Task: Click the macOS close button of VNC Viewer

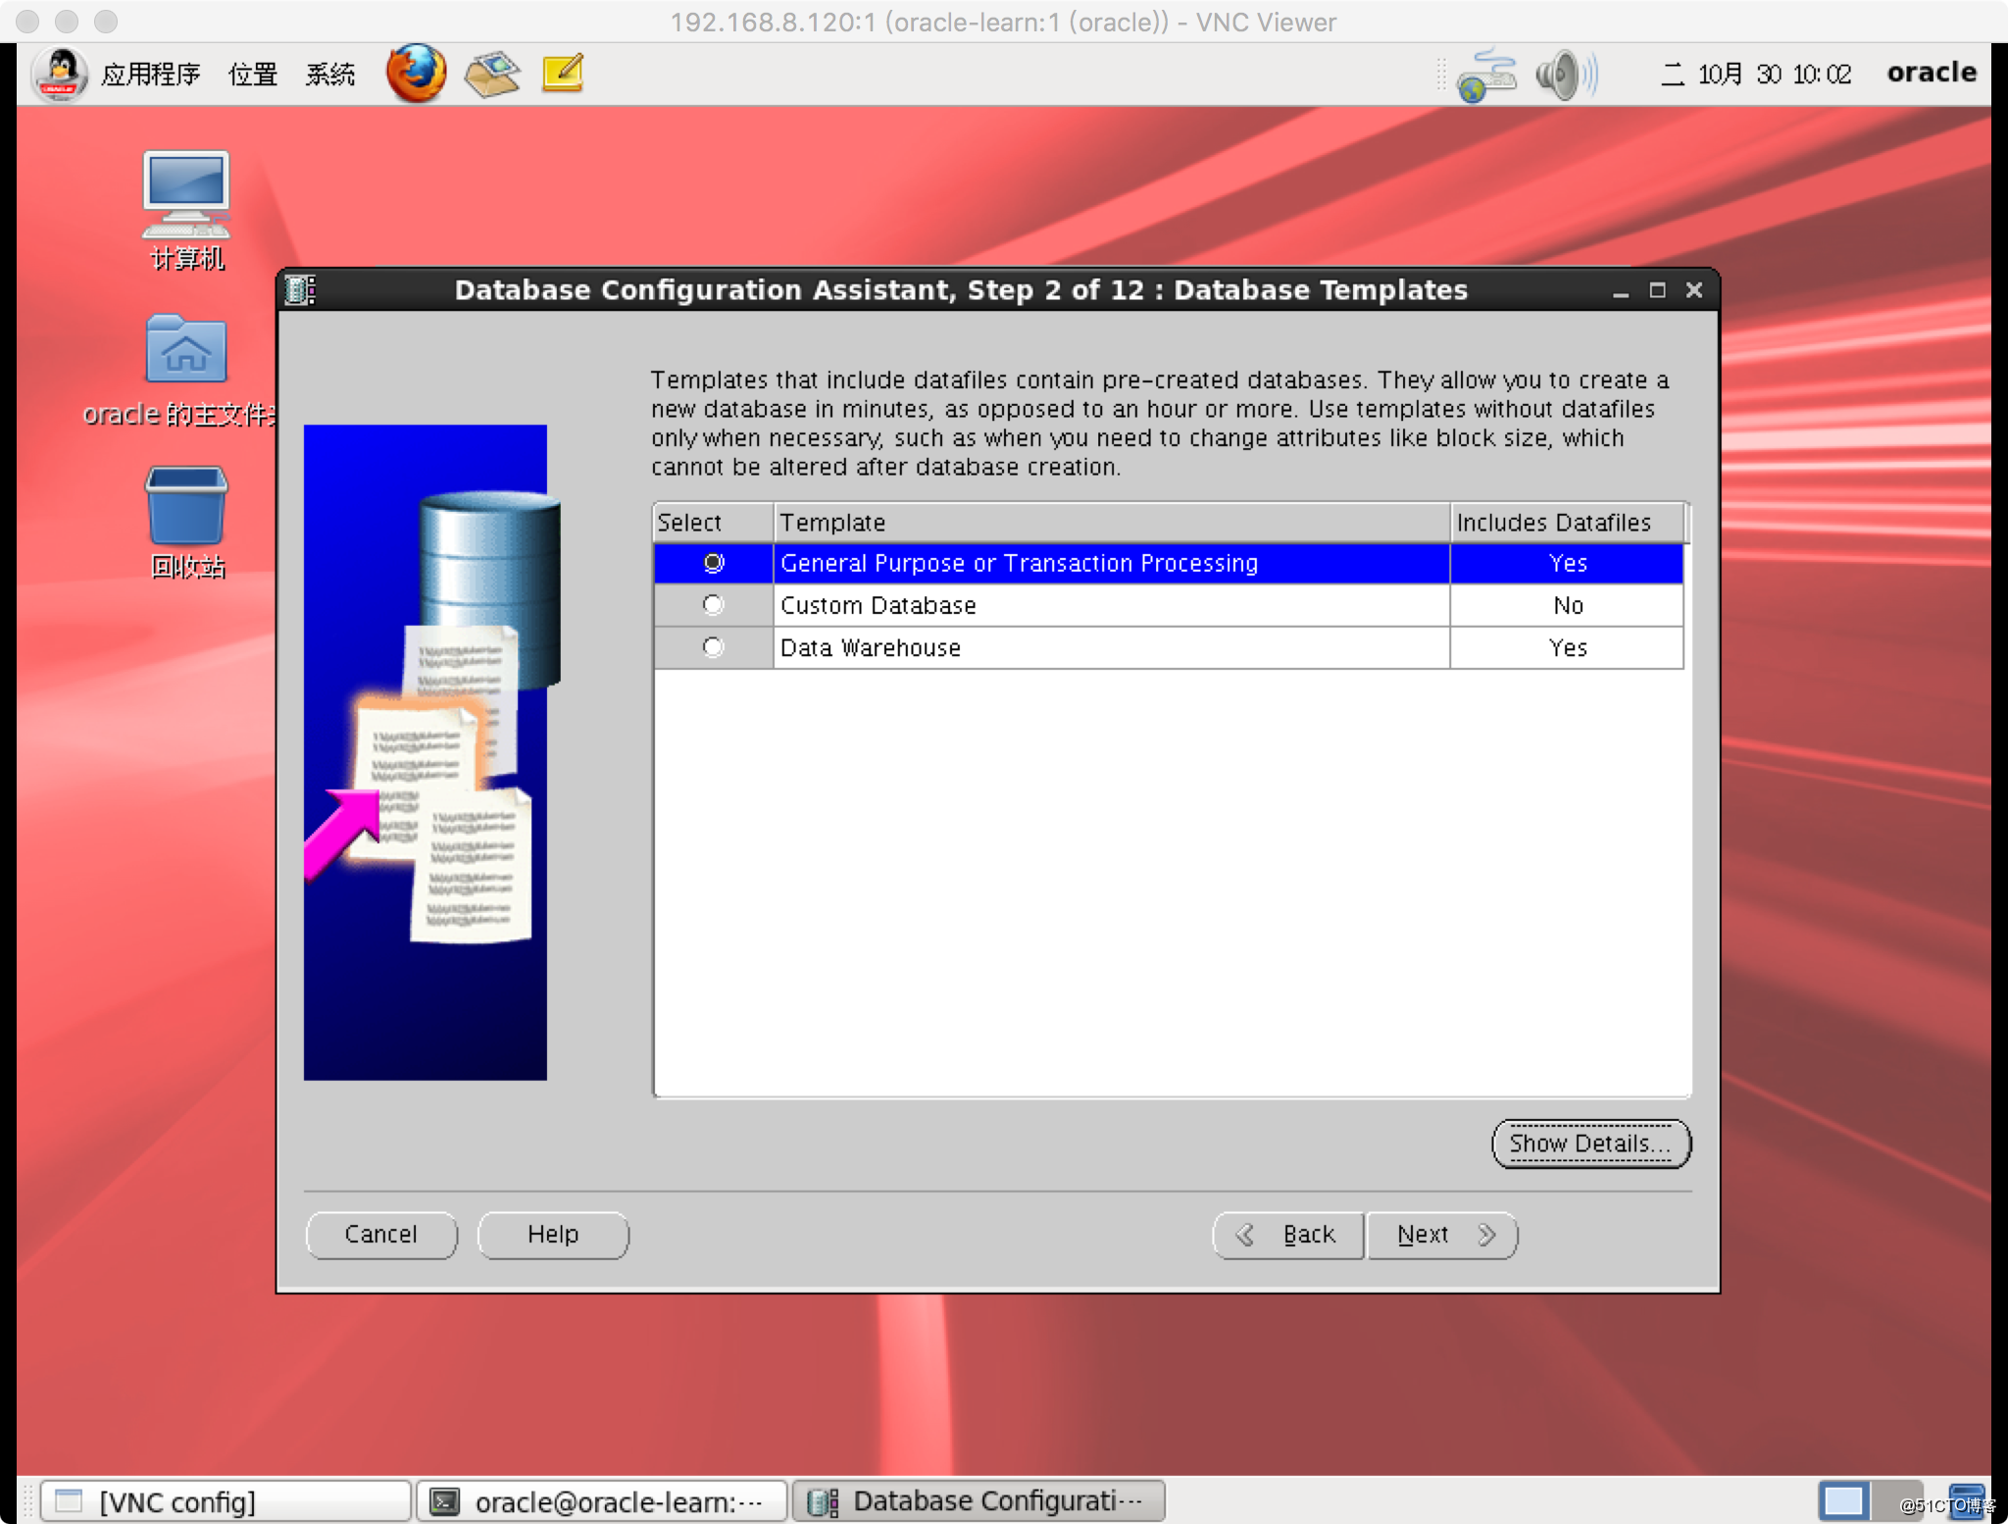Action: (27, 21)
